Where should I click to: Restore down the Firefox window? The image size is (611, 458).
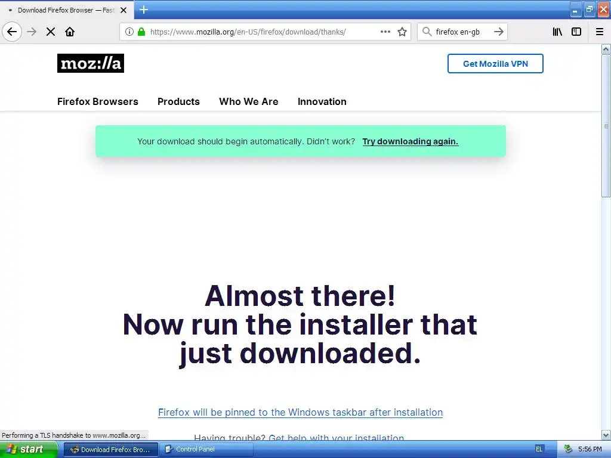590,10
